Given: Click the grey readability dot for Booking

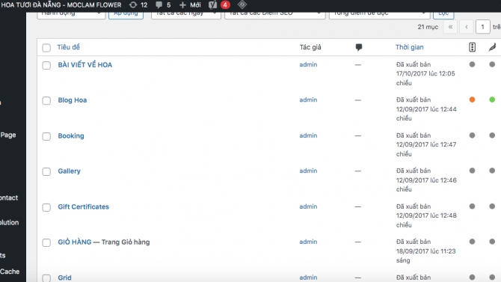Looking at the screenshot, I should coord(492,135).
